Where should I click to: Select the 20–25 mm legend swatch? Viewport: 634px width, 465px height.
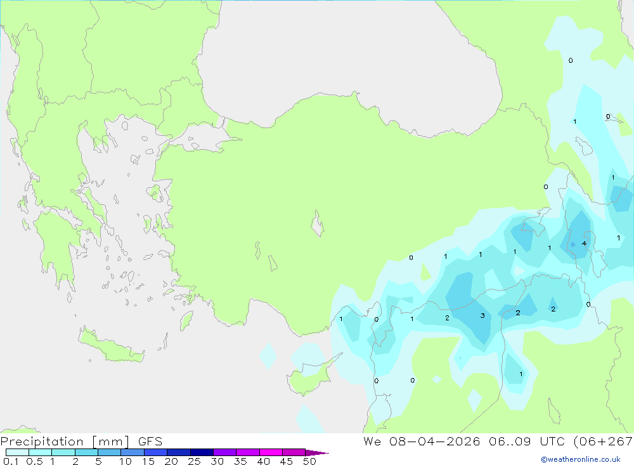(179, 452)
